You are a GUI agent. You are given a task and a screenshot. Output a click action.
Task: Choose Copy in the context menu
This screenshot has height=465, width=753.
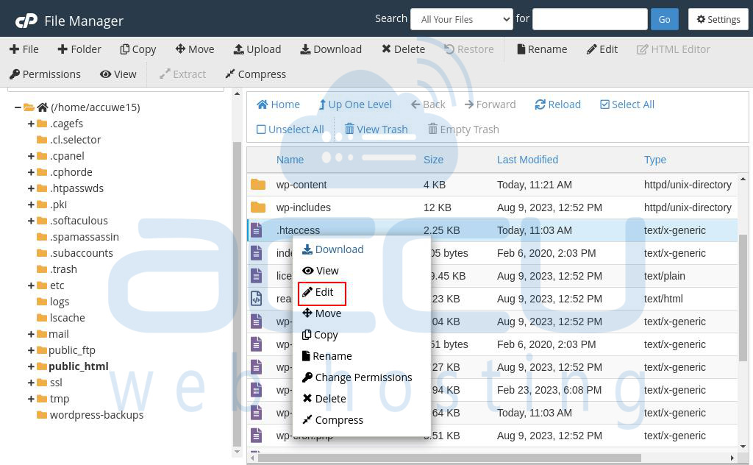[319, 335]
